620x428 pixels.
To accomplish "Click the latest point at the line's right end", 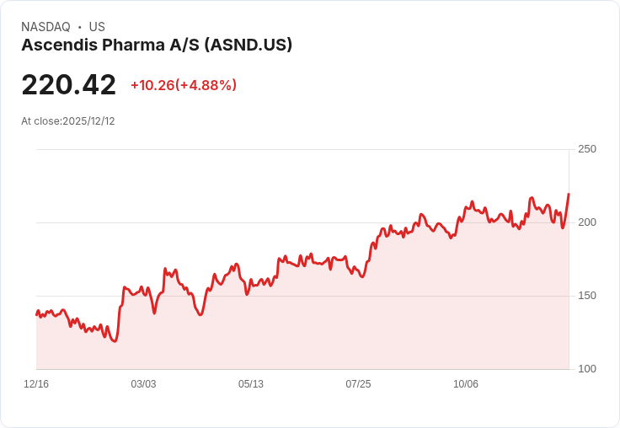I will [x=569, y=195].
